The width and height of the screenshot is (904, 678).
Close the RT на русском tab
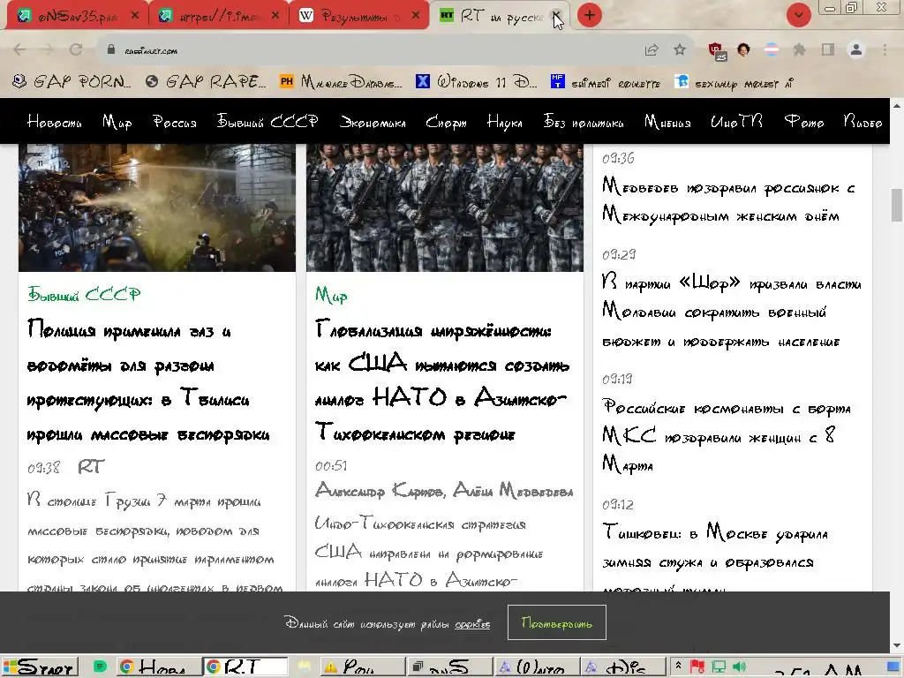(x=556, y=16)
